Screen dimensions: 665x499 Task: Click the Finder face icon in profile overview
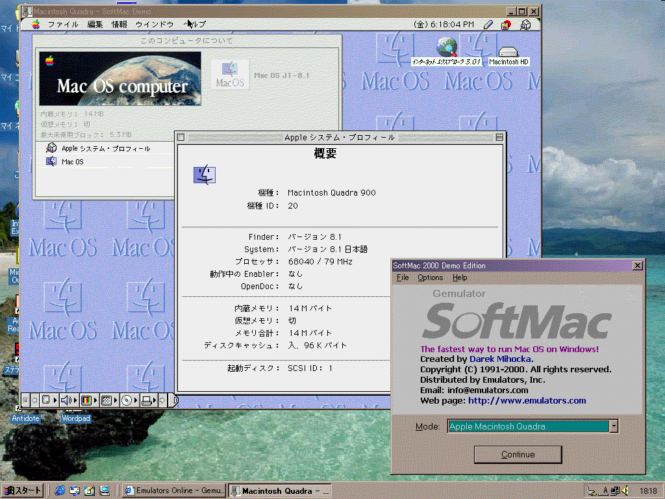tap(205, 175)
